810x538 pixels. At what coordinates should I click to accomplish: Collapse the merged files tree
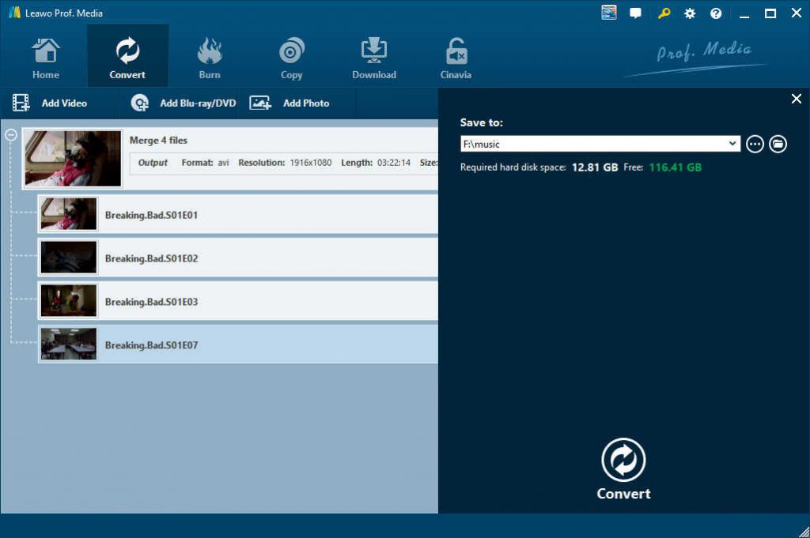coord(11,135)
